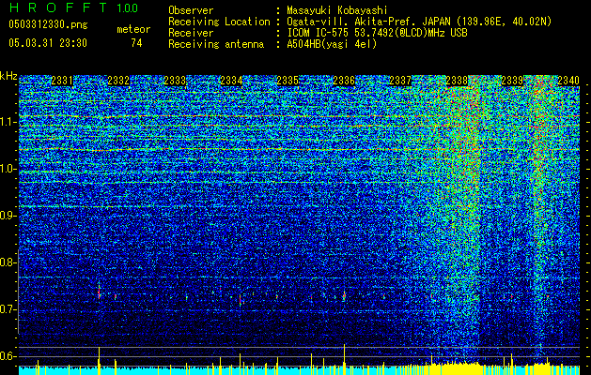Image resolution: width=591 pixels, height=375 pixels.
Task: Click the 2331 time marker
Action: pyautogui.click(x=62, y=81)
